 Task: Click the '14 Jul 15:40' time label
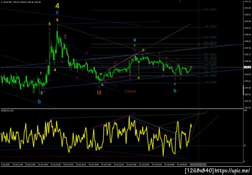[55, 165]
